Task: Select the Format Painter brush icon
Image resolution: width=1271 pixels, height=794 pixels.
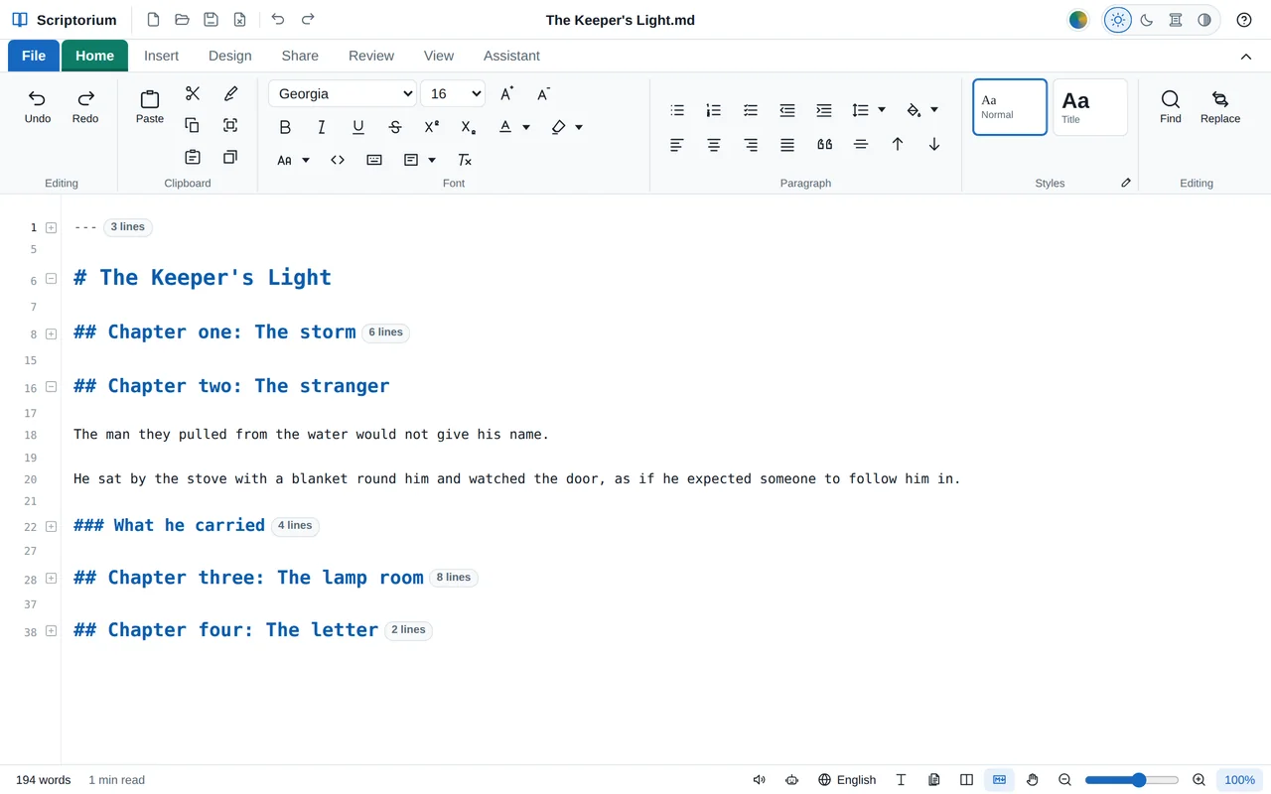Action: click(x=230, y=93)
